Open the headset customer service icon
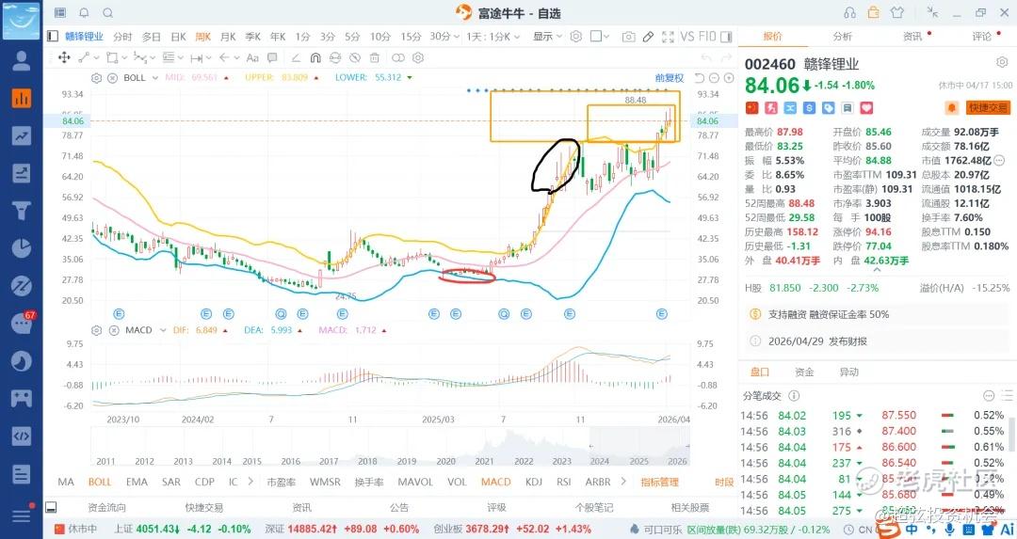This screenshot has width=1017, height=539. click(x=849, y=13)
